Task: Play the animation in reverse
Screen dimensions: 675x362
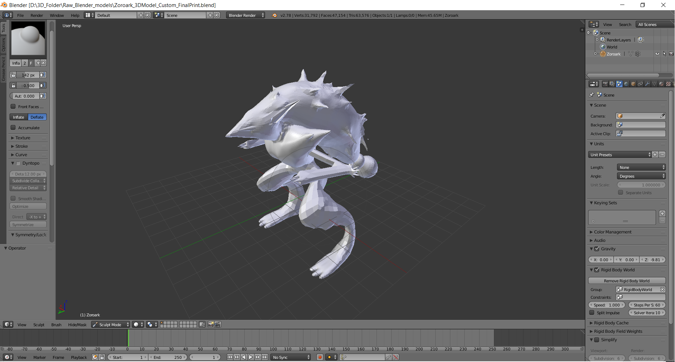Action: coord(244,357)
